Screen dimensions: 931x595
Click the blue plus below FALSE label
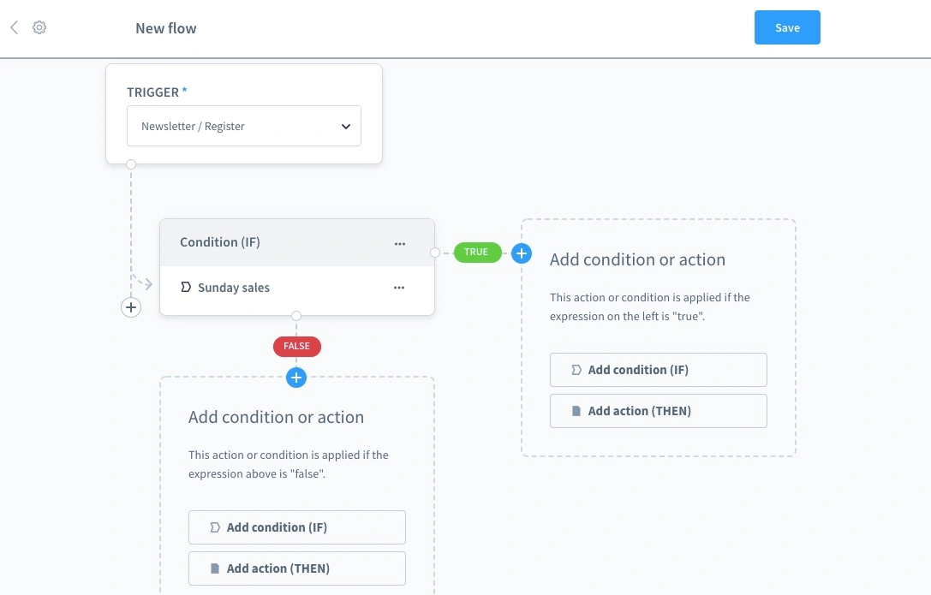(x=296, y=377)
